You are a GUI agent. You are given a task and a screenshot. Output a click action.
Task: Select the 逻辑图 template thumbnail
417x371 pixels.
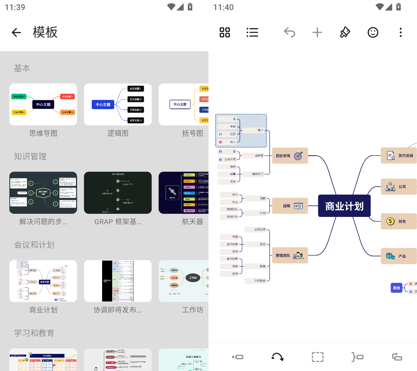click(x=118, y=104)
